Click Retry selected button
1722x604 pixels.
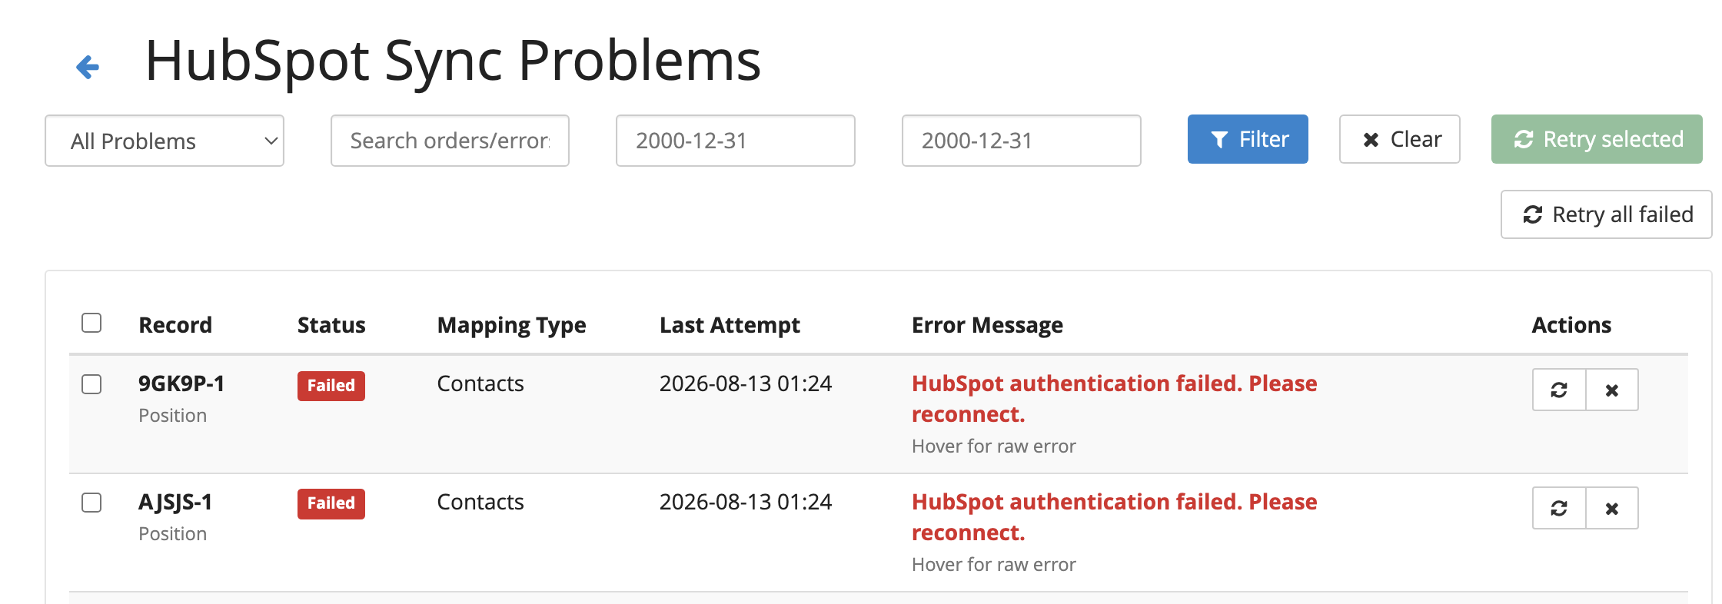pos(1597,139)
